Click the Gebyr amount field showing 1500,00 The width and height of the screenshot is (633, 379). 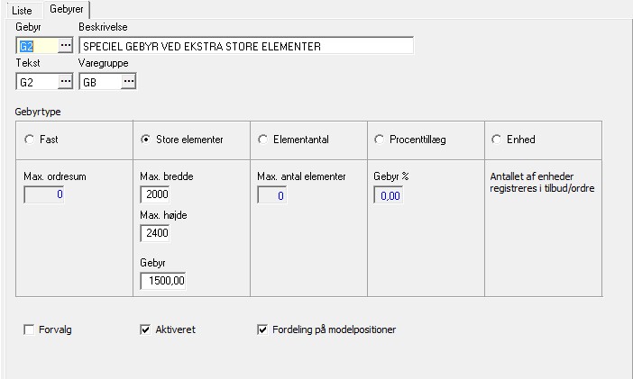(x=163, y=281)
